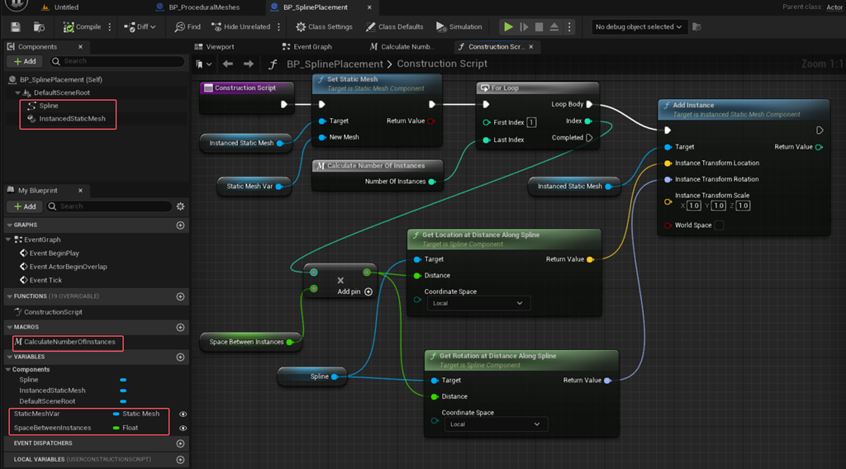Navigate back in graph history
The height and width of the screenshot is (469, 846).
pyautogui.click(x=228, y=64)
